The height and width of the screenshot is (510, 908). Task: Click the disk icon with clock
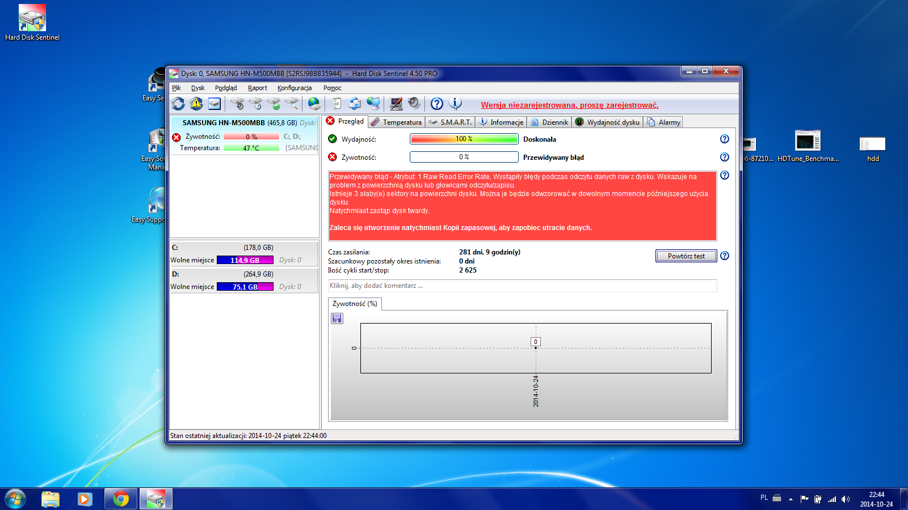coord(255,104)
